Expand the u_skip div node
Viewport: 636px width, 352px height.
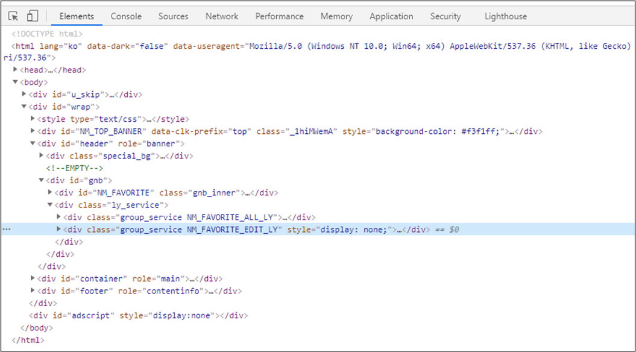point(24,94)
